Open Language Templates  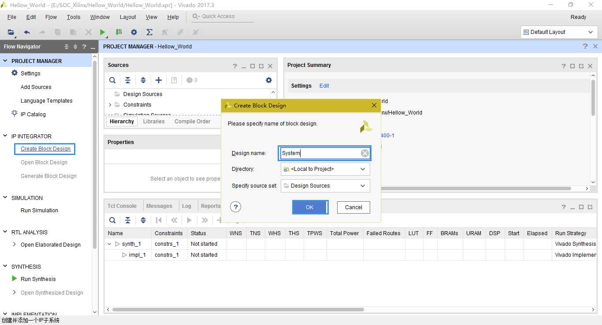pyautogui.click(x=46, y=101)
